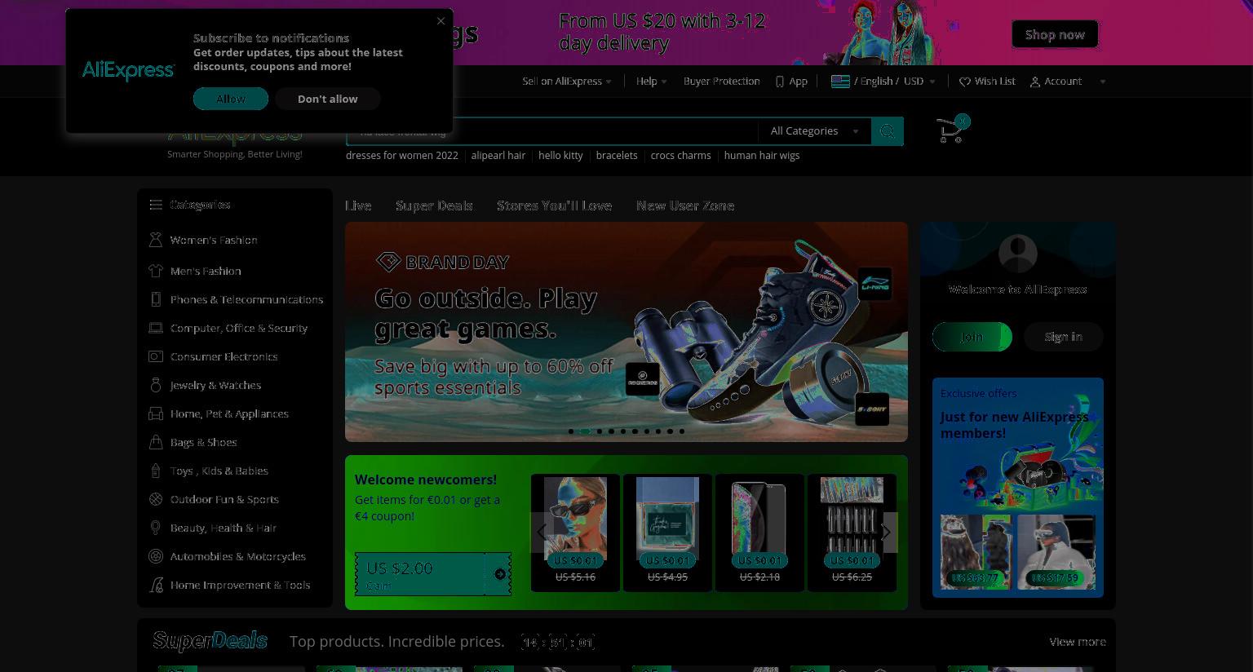
Task: Open the Categories hamburger icon
Action: [x=156, y=205]
